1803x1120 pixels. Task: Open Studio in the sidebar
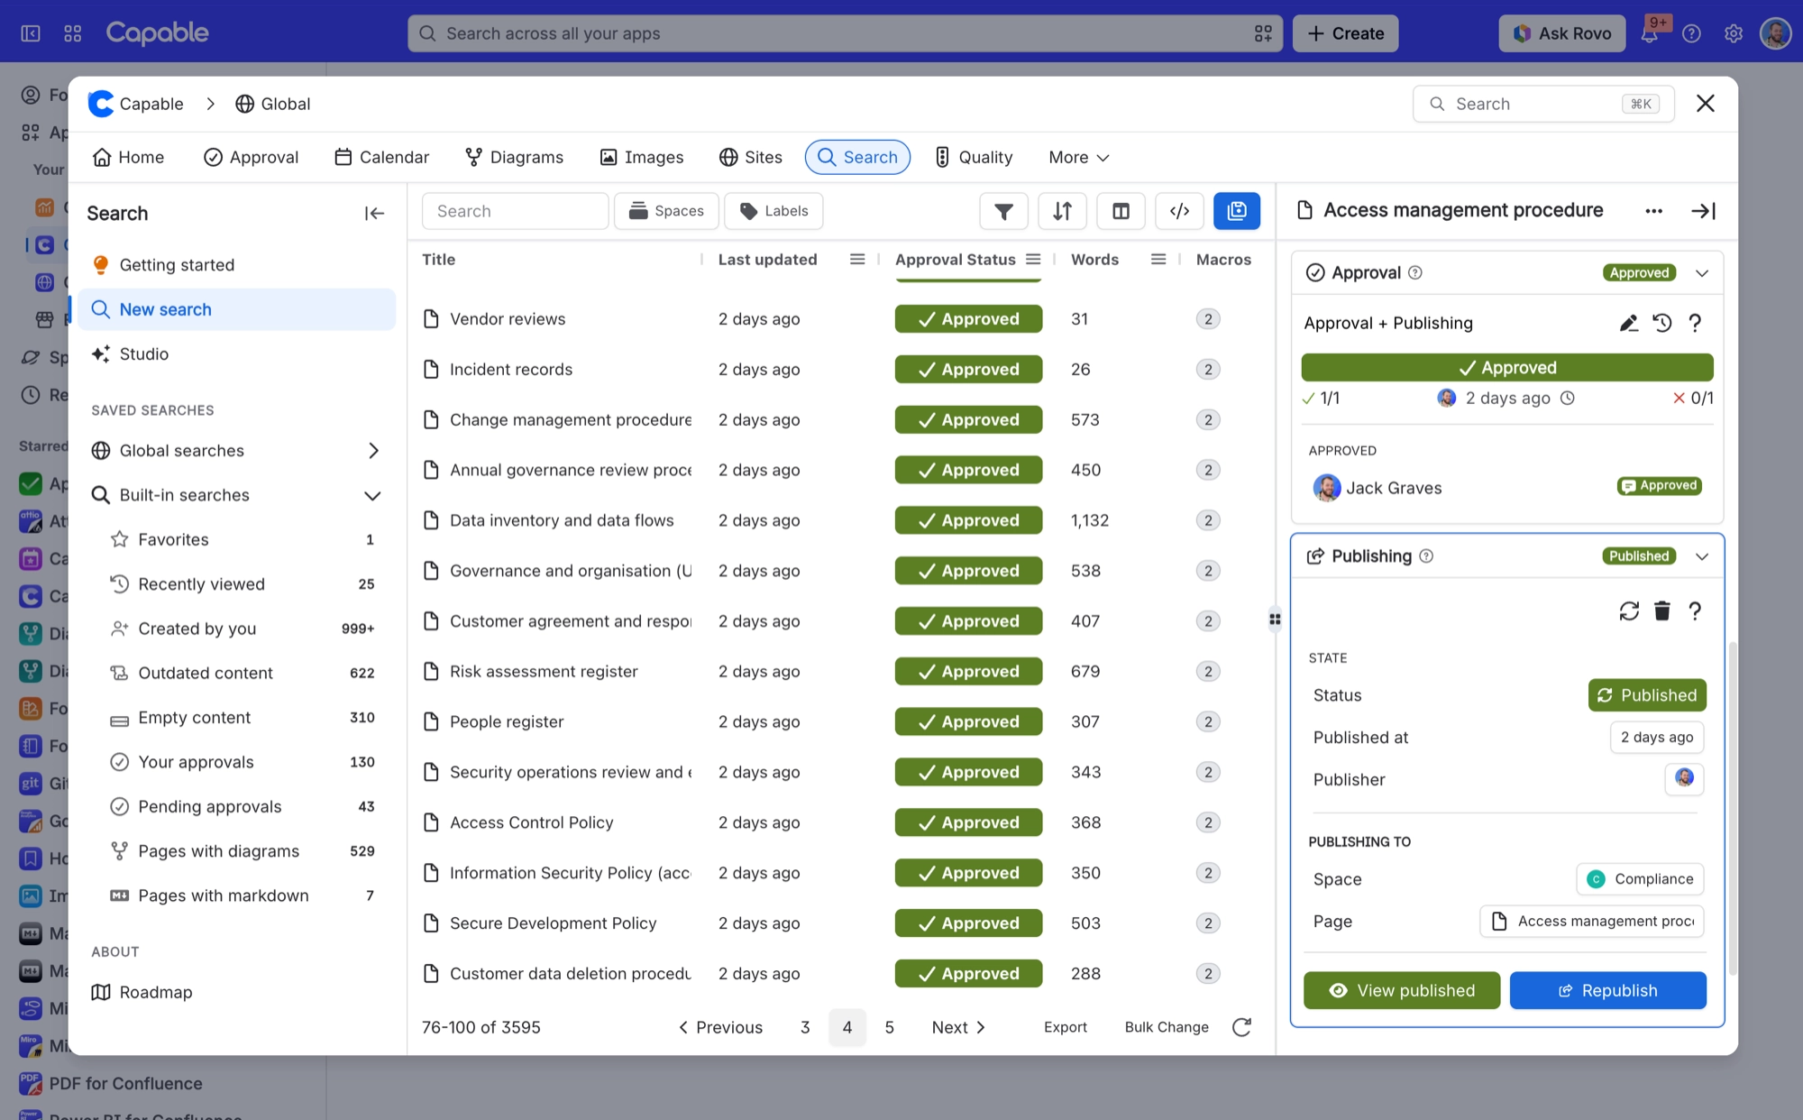click(235, 354)
